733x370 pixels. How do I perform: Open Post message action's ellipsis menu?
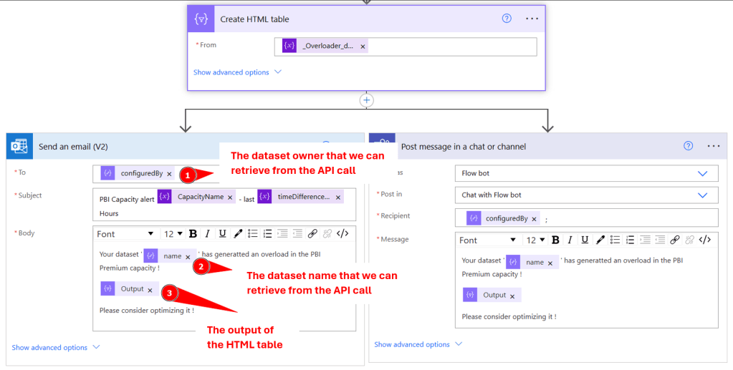tap(713, 146)
